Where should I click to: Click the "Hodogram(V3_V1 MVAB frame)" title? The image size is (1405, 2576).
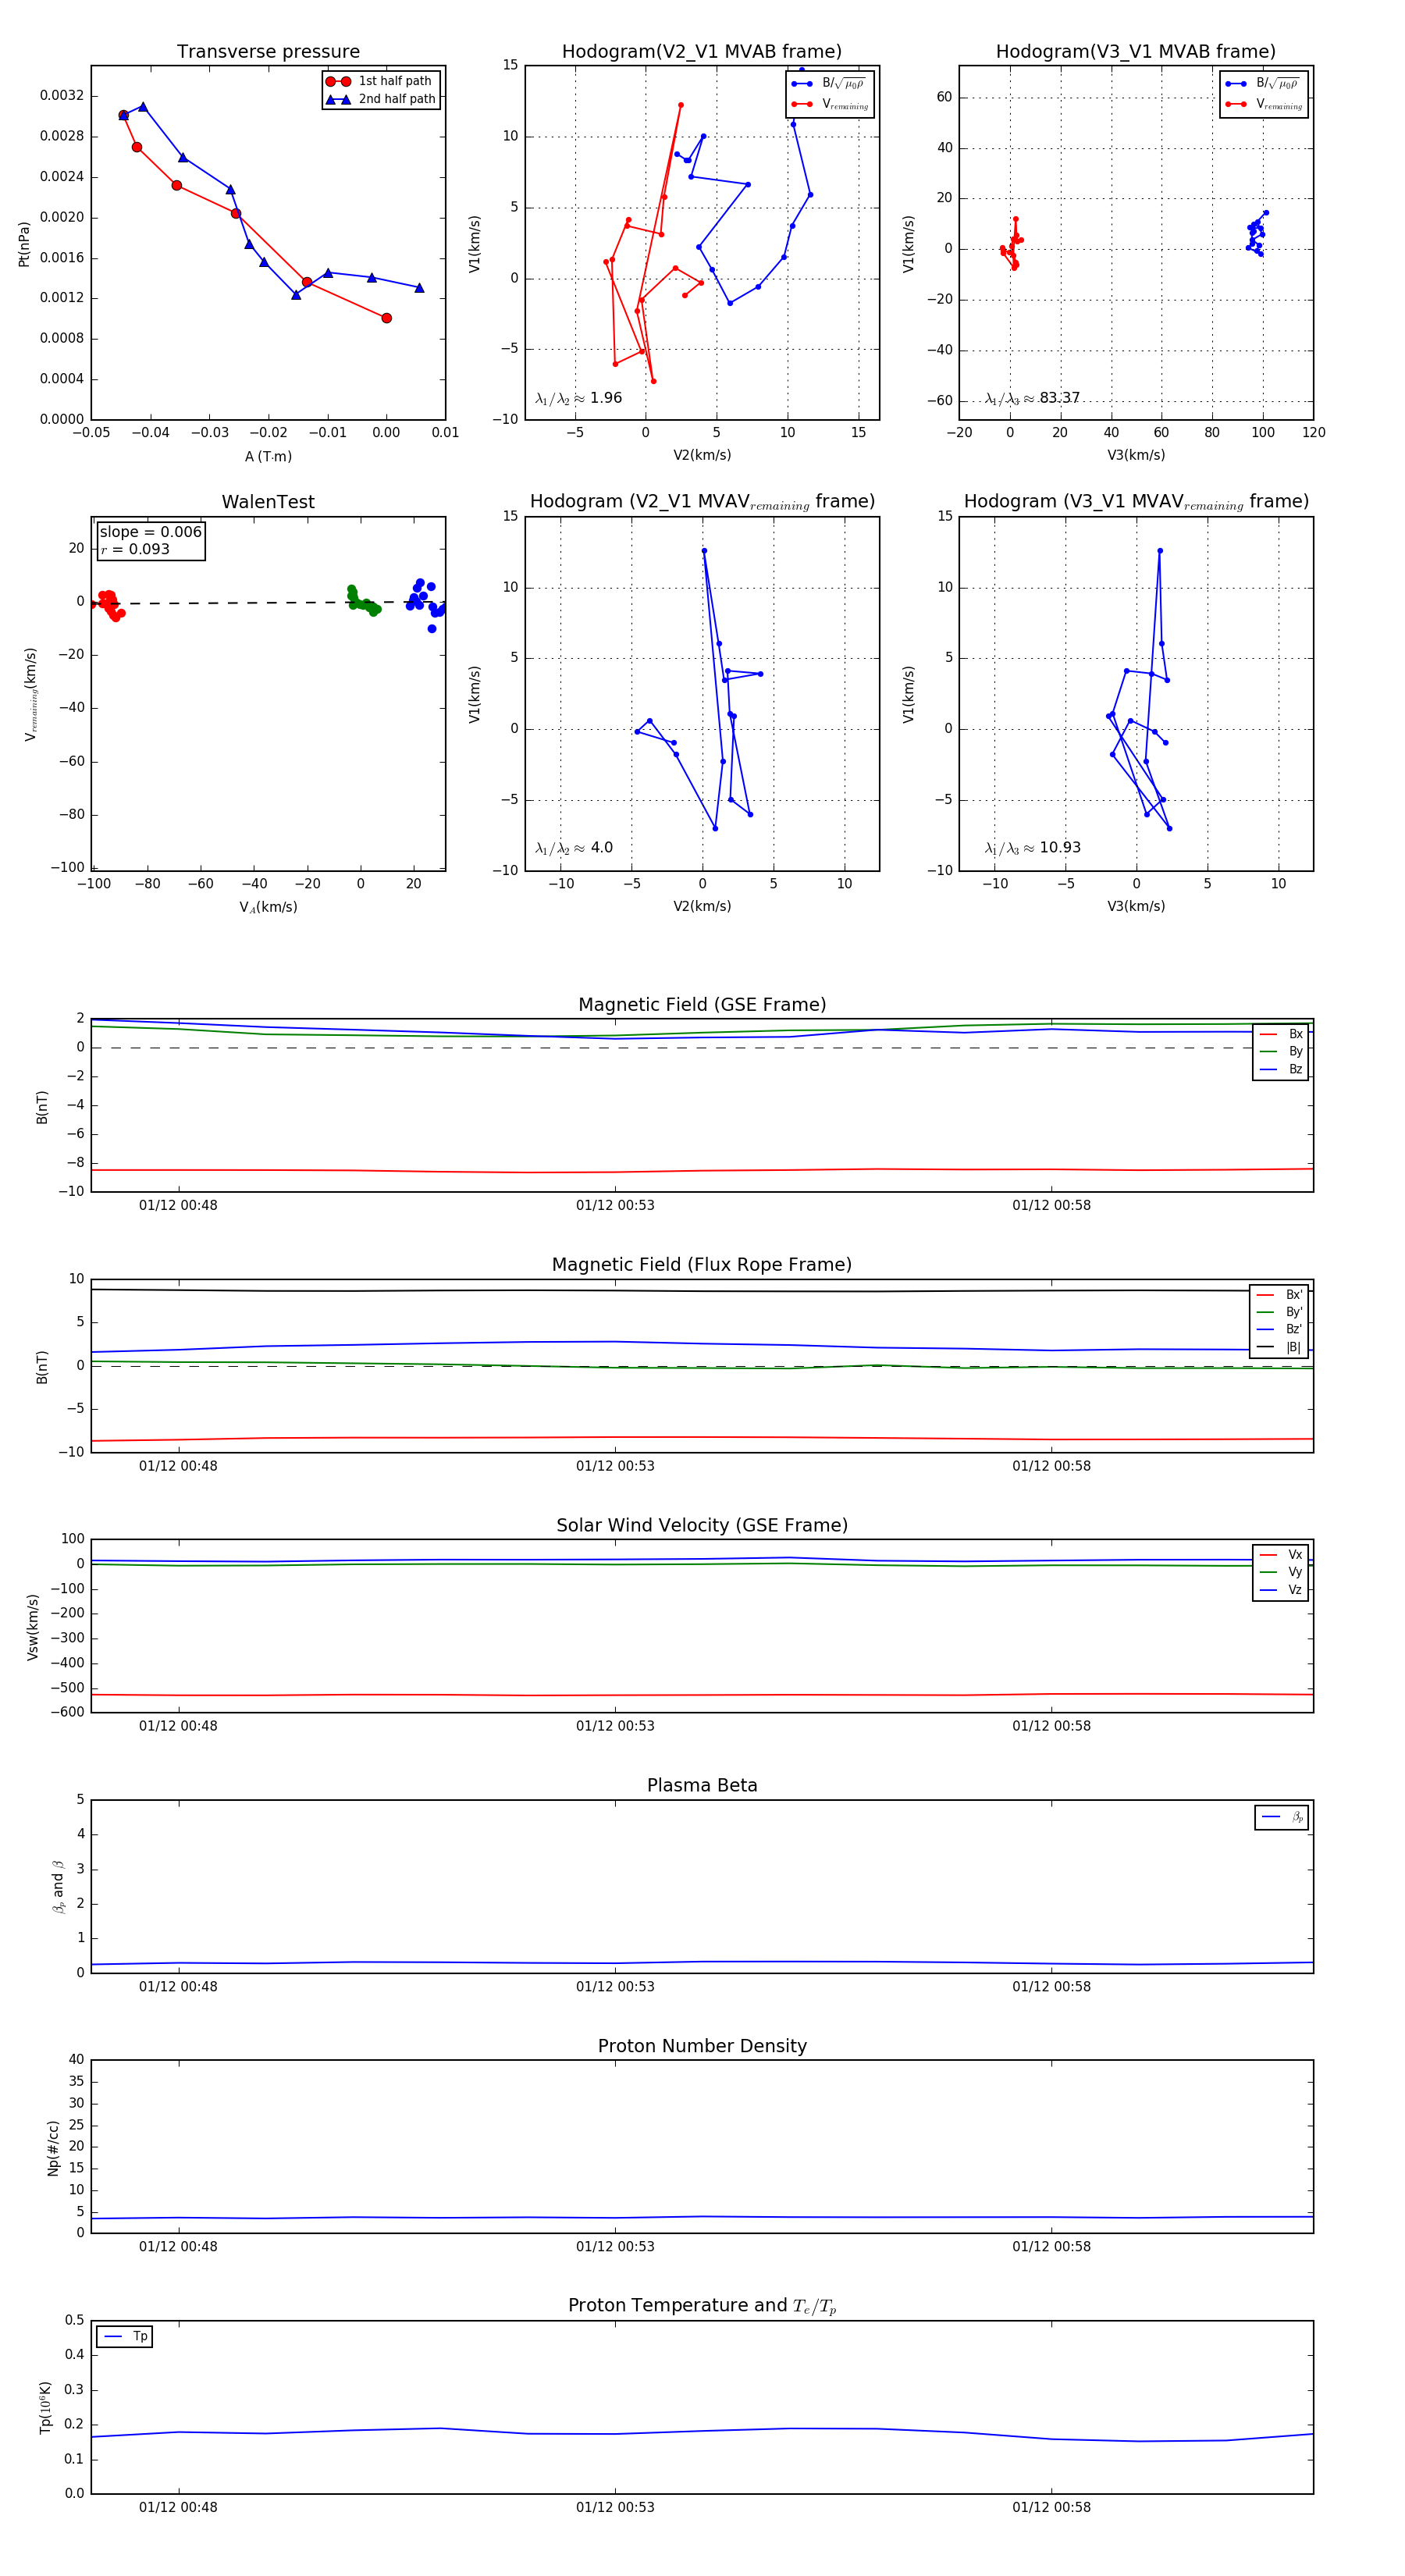coord(1136,52)
